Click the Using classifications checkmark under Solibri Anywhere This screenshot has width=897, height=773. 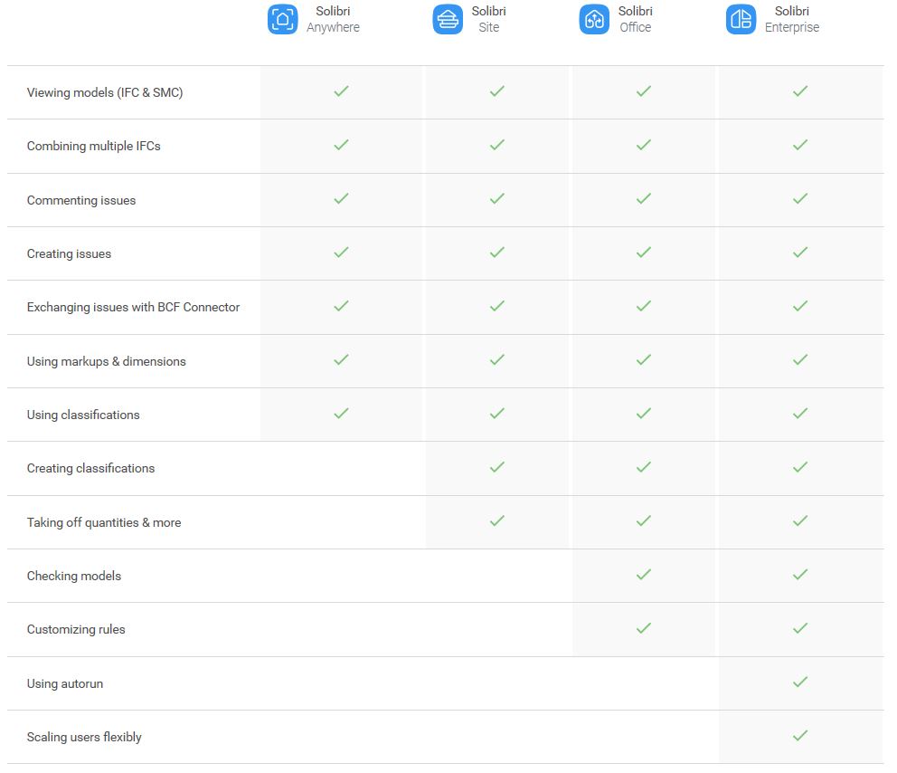pyautogui.click(x=342, y=414)
